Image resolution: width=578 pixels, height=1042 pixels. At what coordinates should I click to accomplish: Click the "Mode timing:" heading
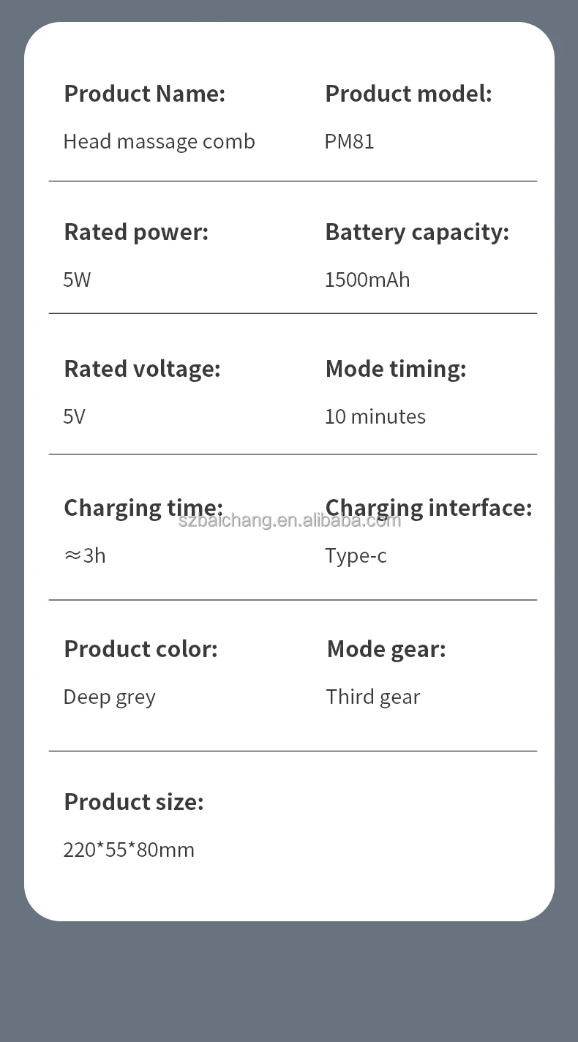(x=395, y=369)
